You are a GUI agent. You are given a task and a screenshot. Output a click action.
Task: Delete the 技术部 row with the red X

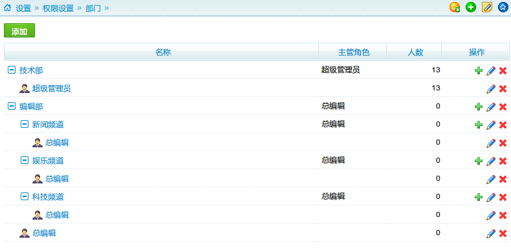503,70
